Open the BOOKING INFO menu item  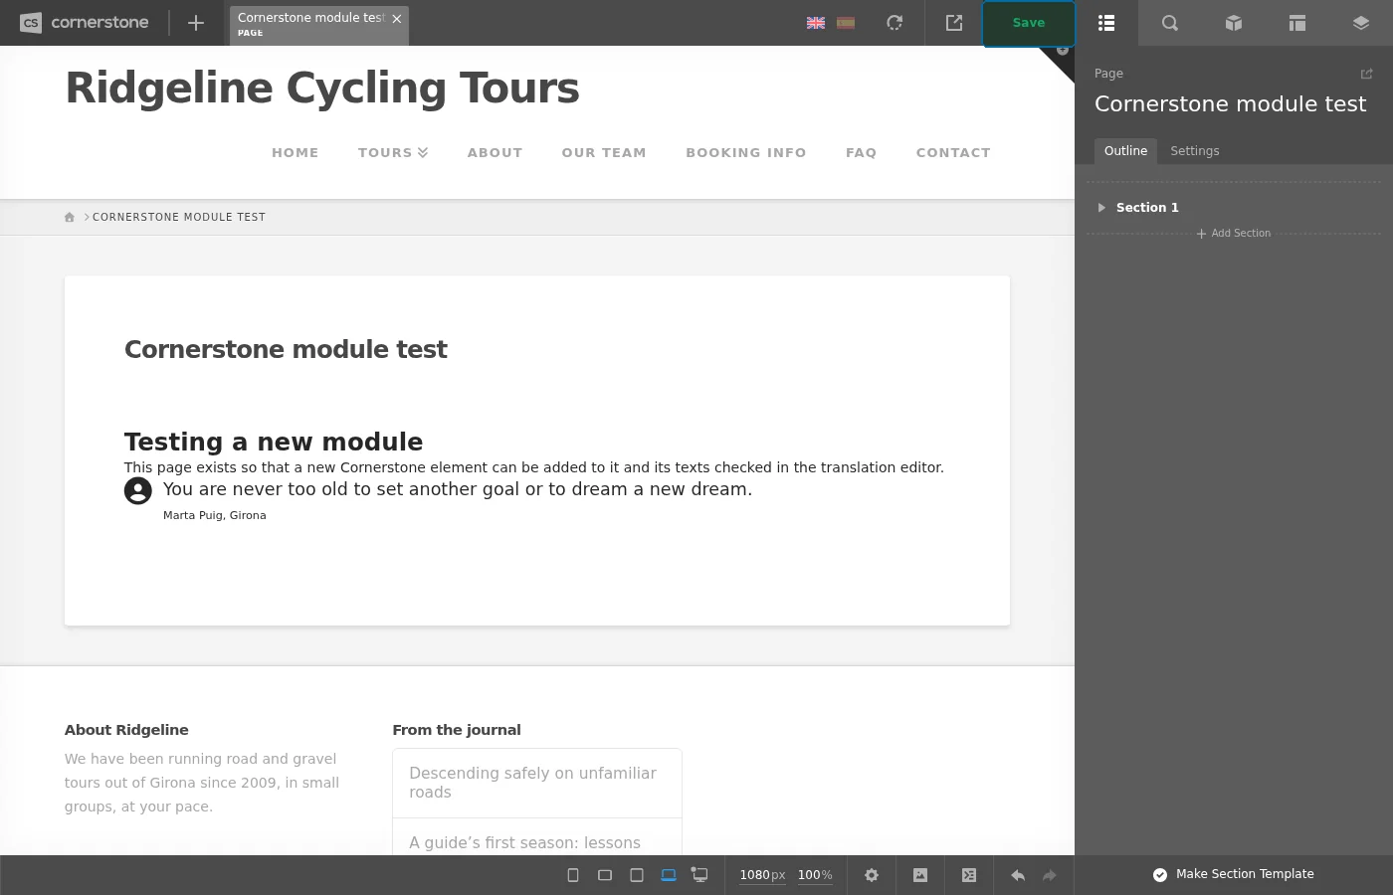coord(746,153)
